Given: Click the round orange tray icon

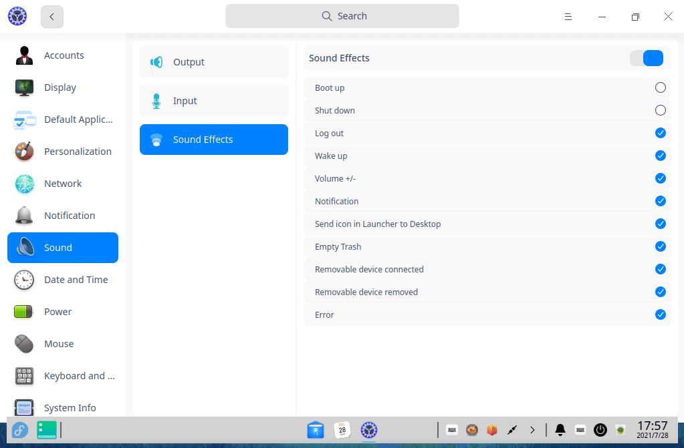Looking at the screenshot, I should pyautogui.click(x=471, y=430).
